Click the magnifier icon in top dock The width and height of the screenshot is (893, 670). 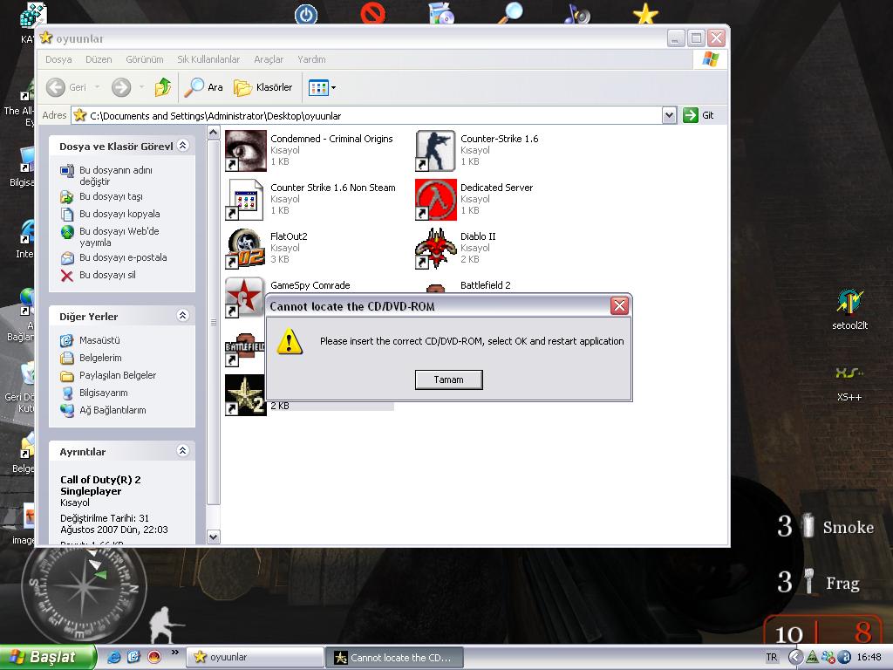(511, 12)
